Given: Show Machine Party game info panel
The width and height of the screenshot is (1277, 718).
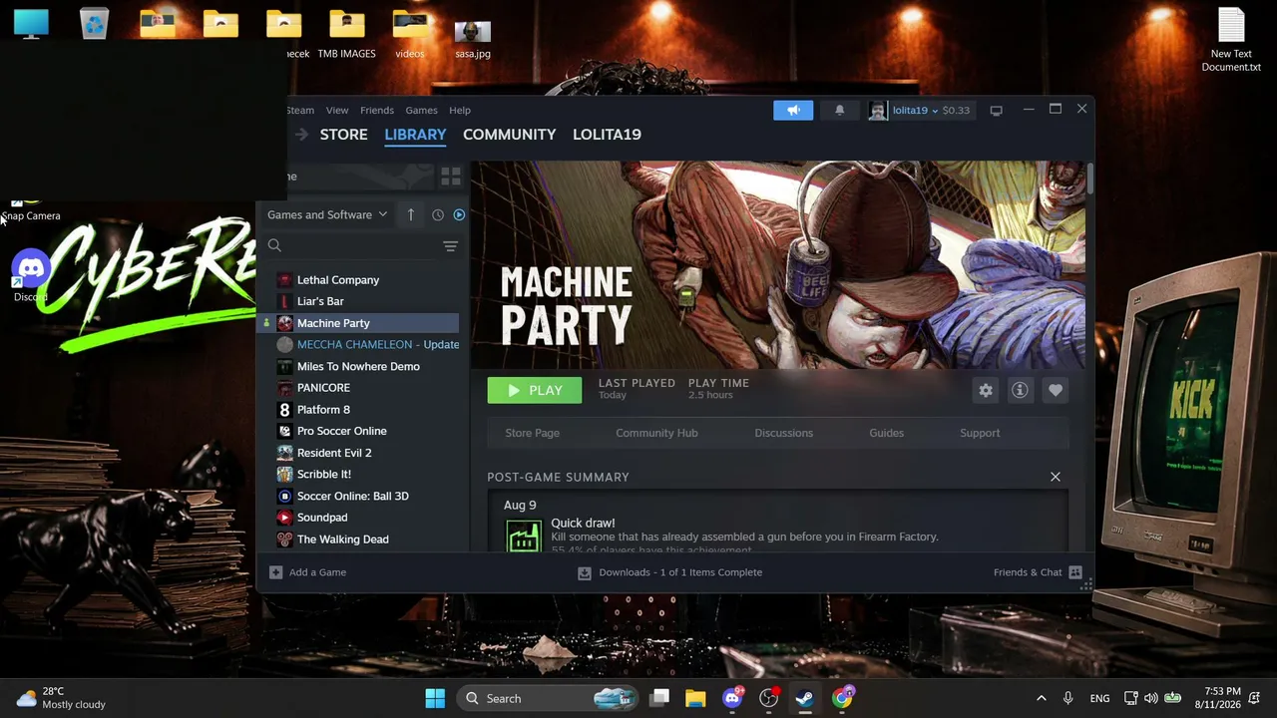Looking at the screenshot, I should tap(1020, 390).
